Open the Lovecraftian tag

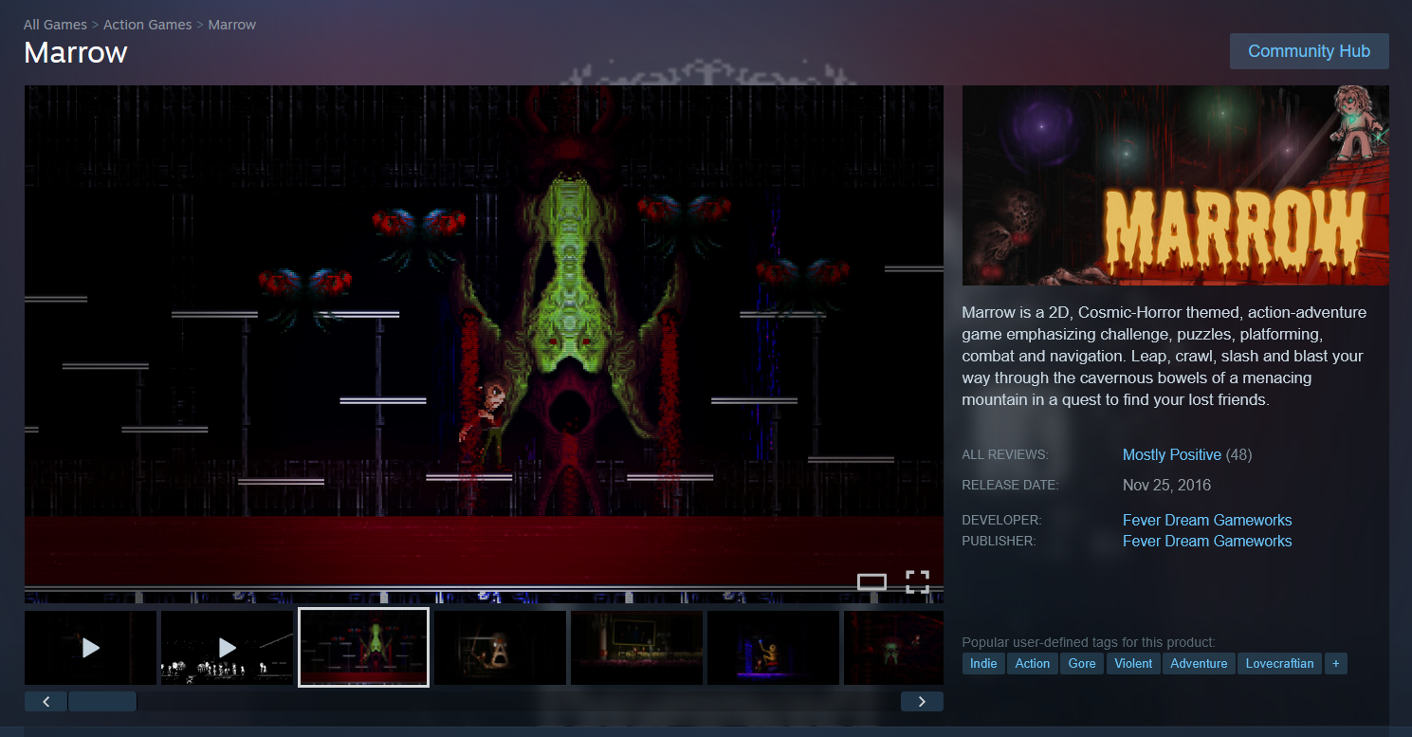click(x=1279, y=664)
